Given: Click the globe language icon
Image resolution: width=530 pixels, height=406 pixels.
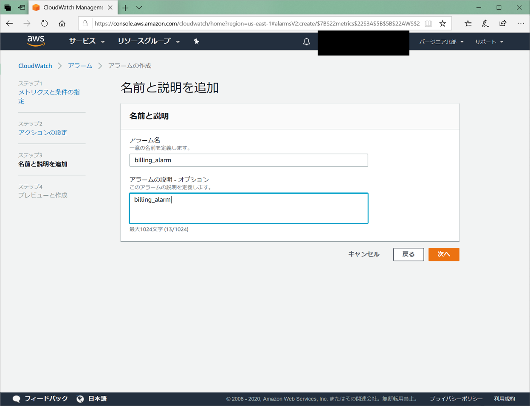Looking at the screenshot, I should coord(80,399).
